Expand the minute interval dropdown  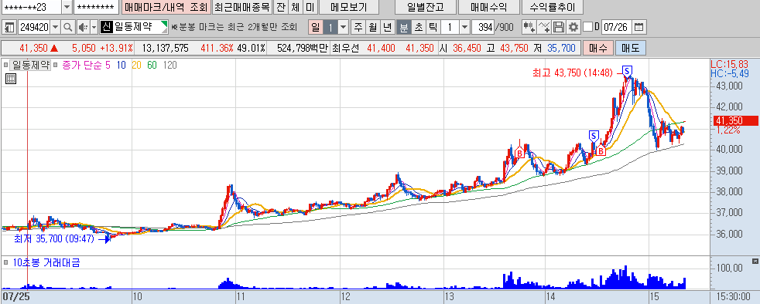pos(464,27)
